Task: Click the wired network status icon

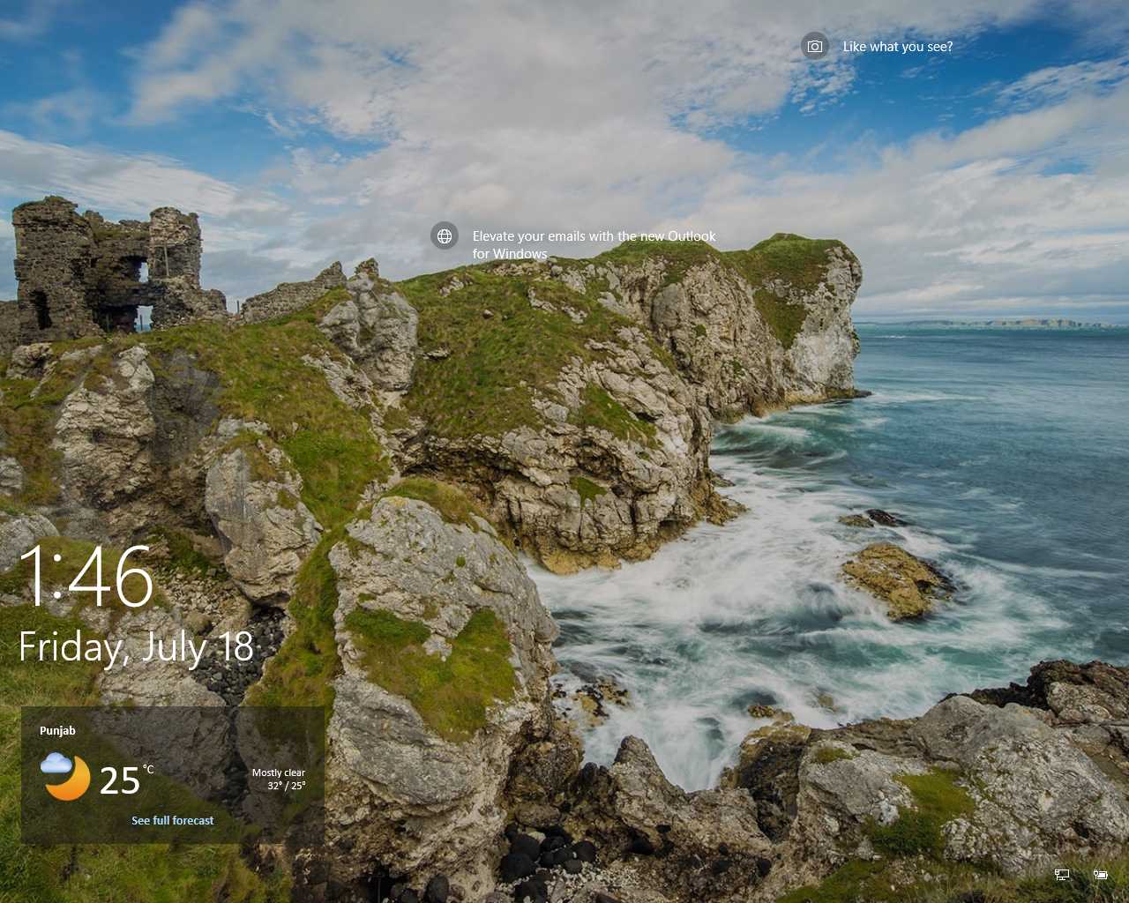Action: coord(1062,874)
